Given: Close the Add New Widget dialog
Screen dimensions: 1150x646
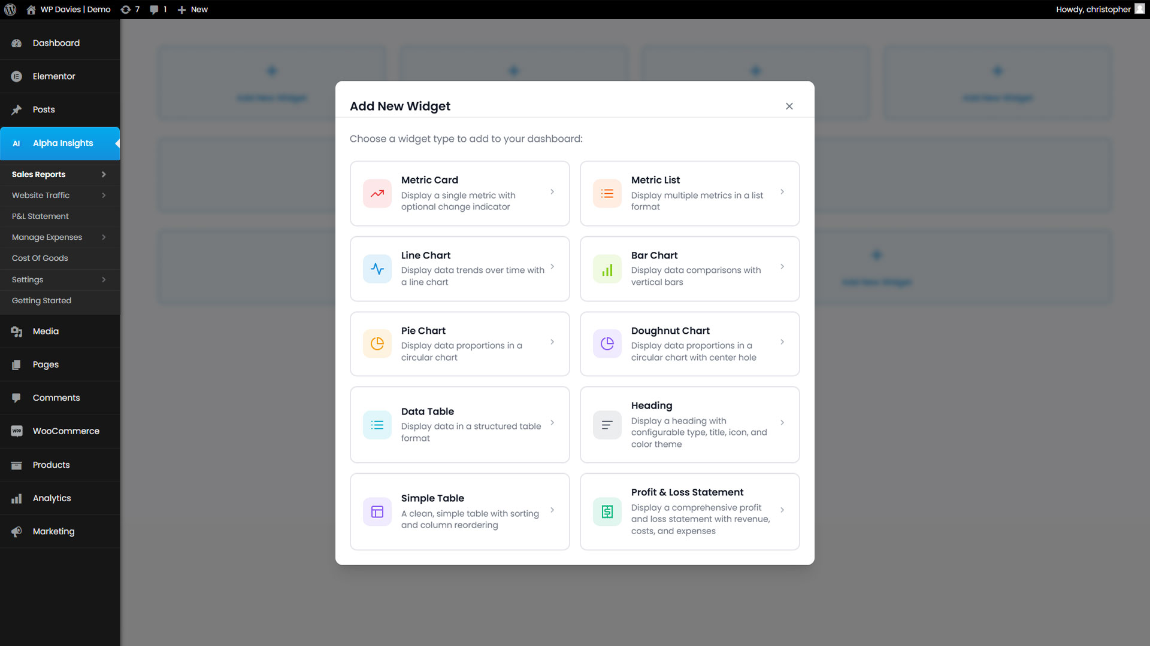Looking at the screenshot, I should coord(789,106).
